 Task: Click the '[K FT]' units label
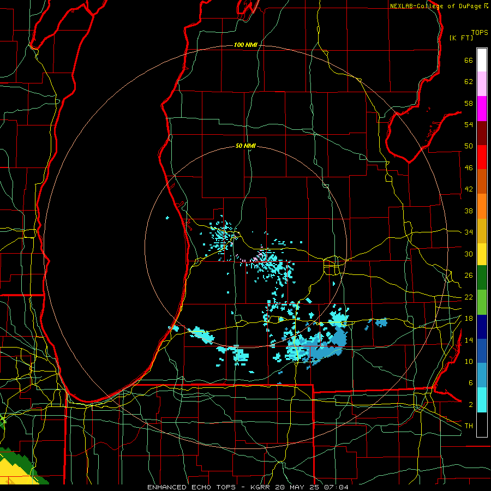point(461,38)
